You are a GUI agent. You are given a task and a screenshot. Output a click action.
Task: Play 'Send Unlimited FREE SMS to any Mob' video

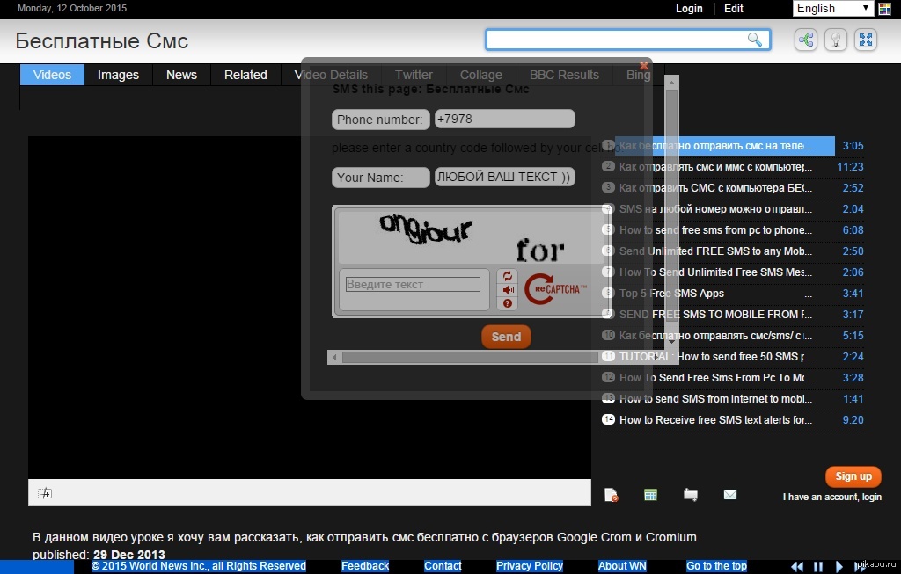tap(715, 251)
